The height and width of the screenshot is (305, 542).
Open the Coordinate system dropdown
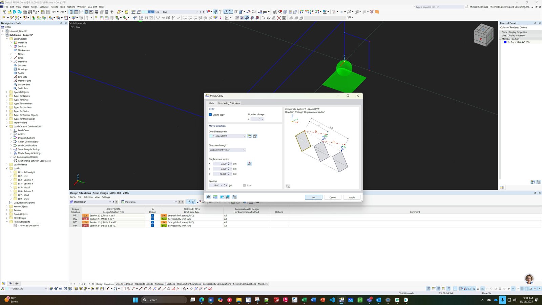[227, 136]
